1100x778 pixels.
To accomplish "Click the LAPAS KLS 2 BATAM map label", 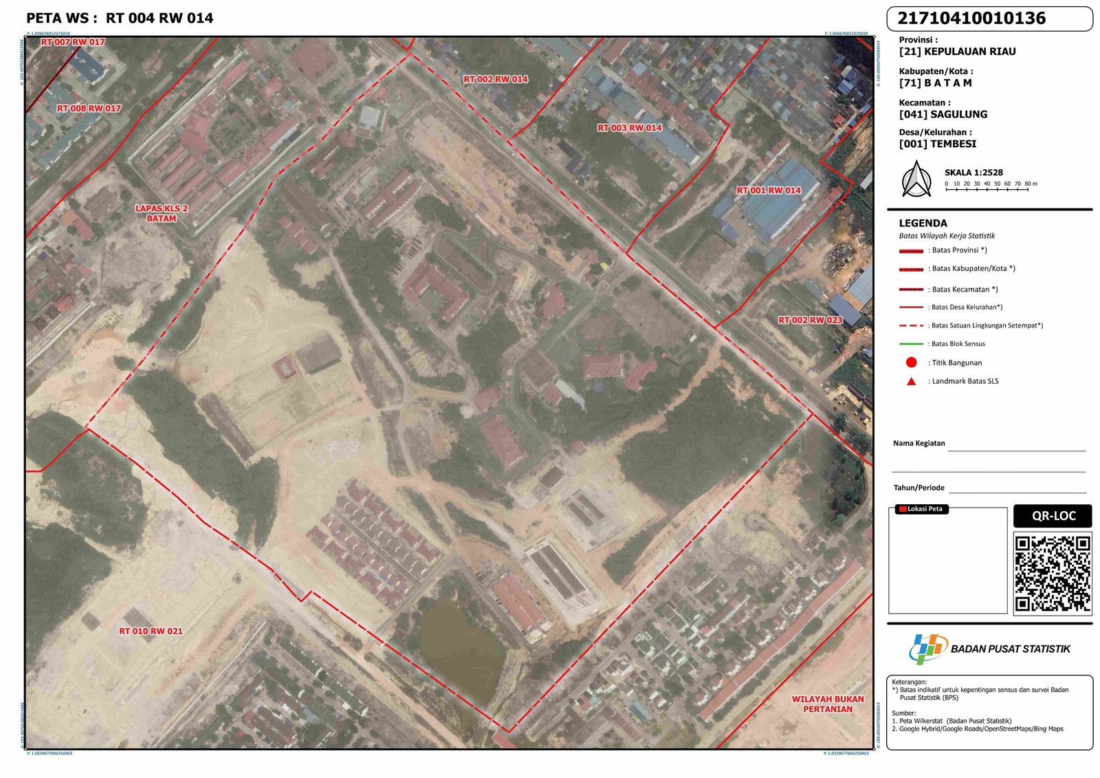I will pos(162,213).
